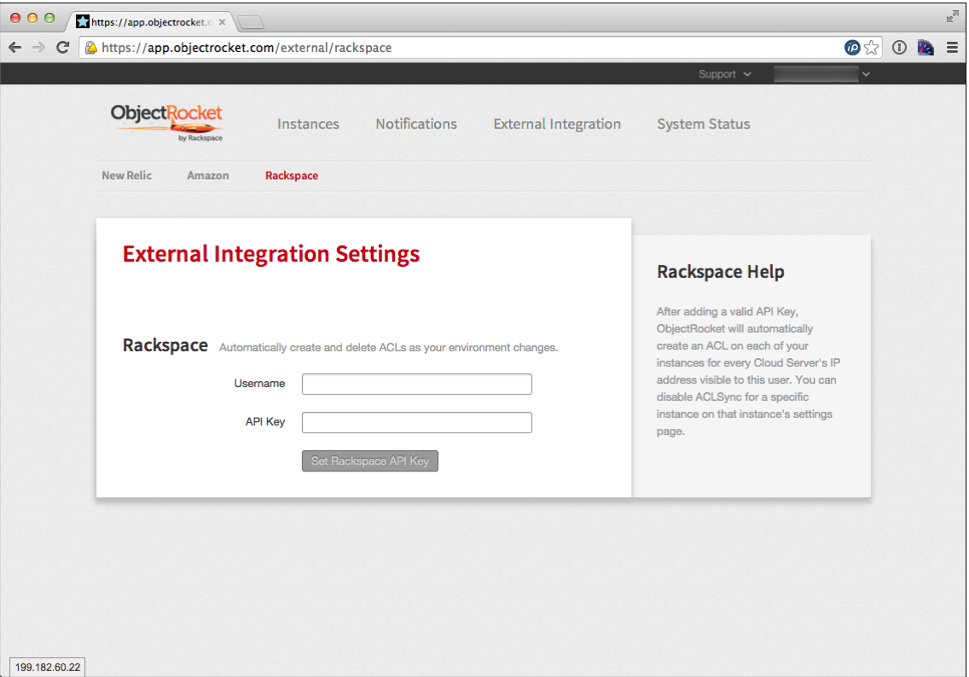The width and height of the screenshot is (969, 677).
Task: Click the security lock warning icon in address bar
Action: 90,48
